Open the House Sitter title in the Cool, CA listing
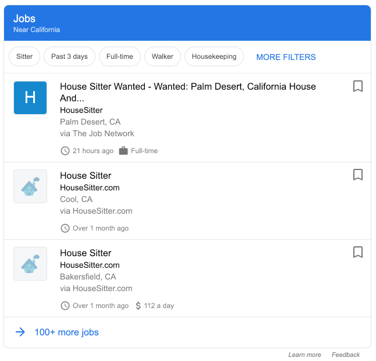 (x=86, y=176)
